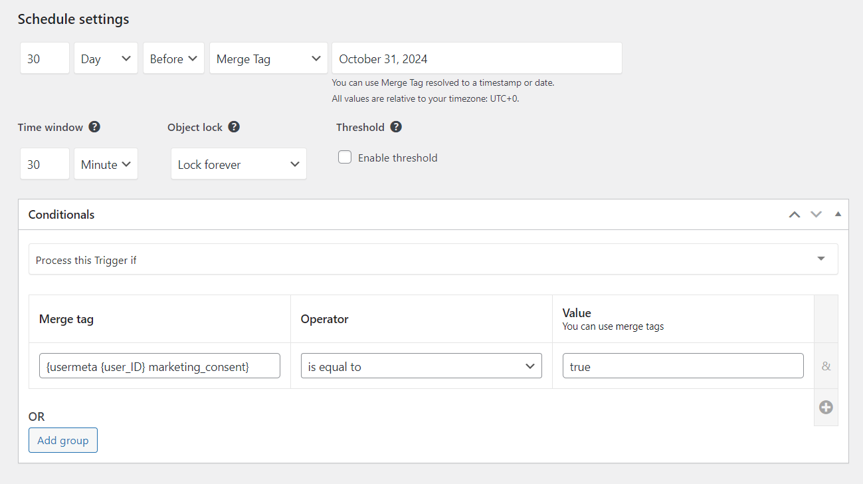Open the 'is equal to' operator dropdown
The width and height of the screenshot is (863, 484).
click(x=421, y=366)
